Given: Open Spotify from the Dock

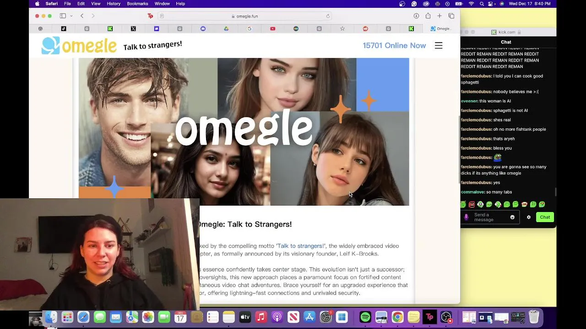Looking at the screenshot, I should coord(365,317).
